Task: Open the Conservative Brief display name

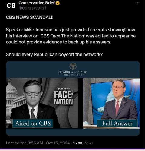Action: pos(37,3)
